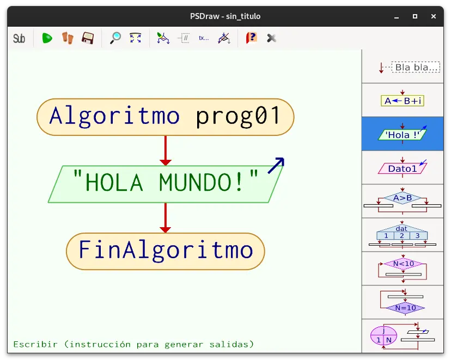
Task: Click the "HOLA MUNDO!" output node
Action: pyautogui.click(x=166, y=184)
